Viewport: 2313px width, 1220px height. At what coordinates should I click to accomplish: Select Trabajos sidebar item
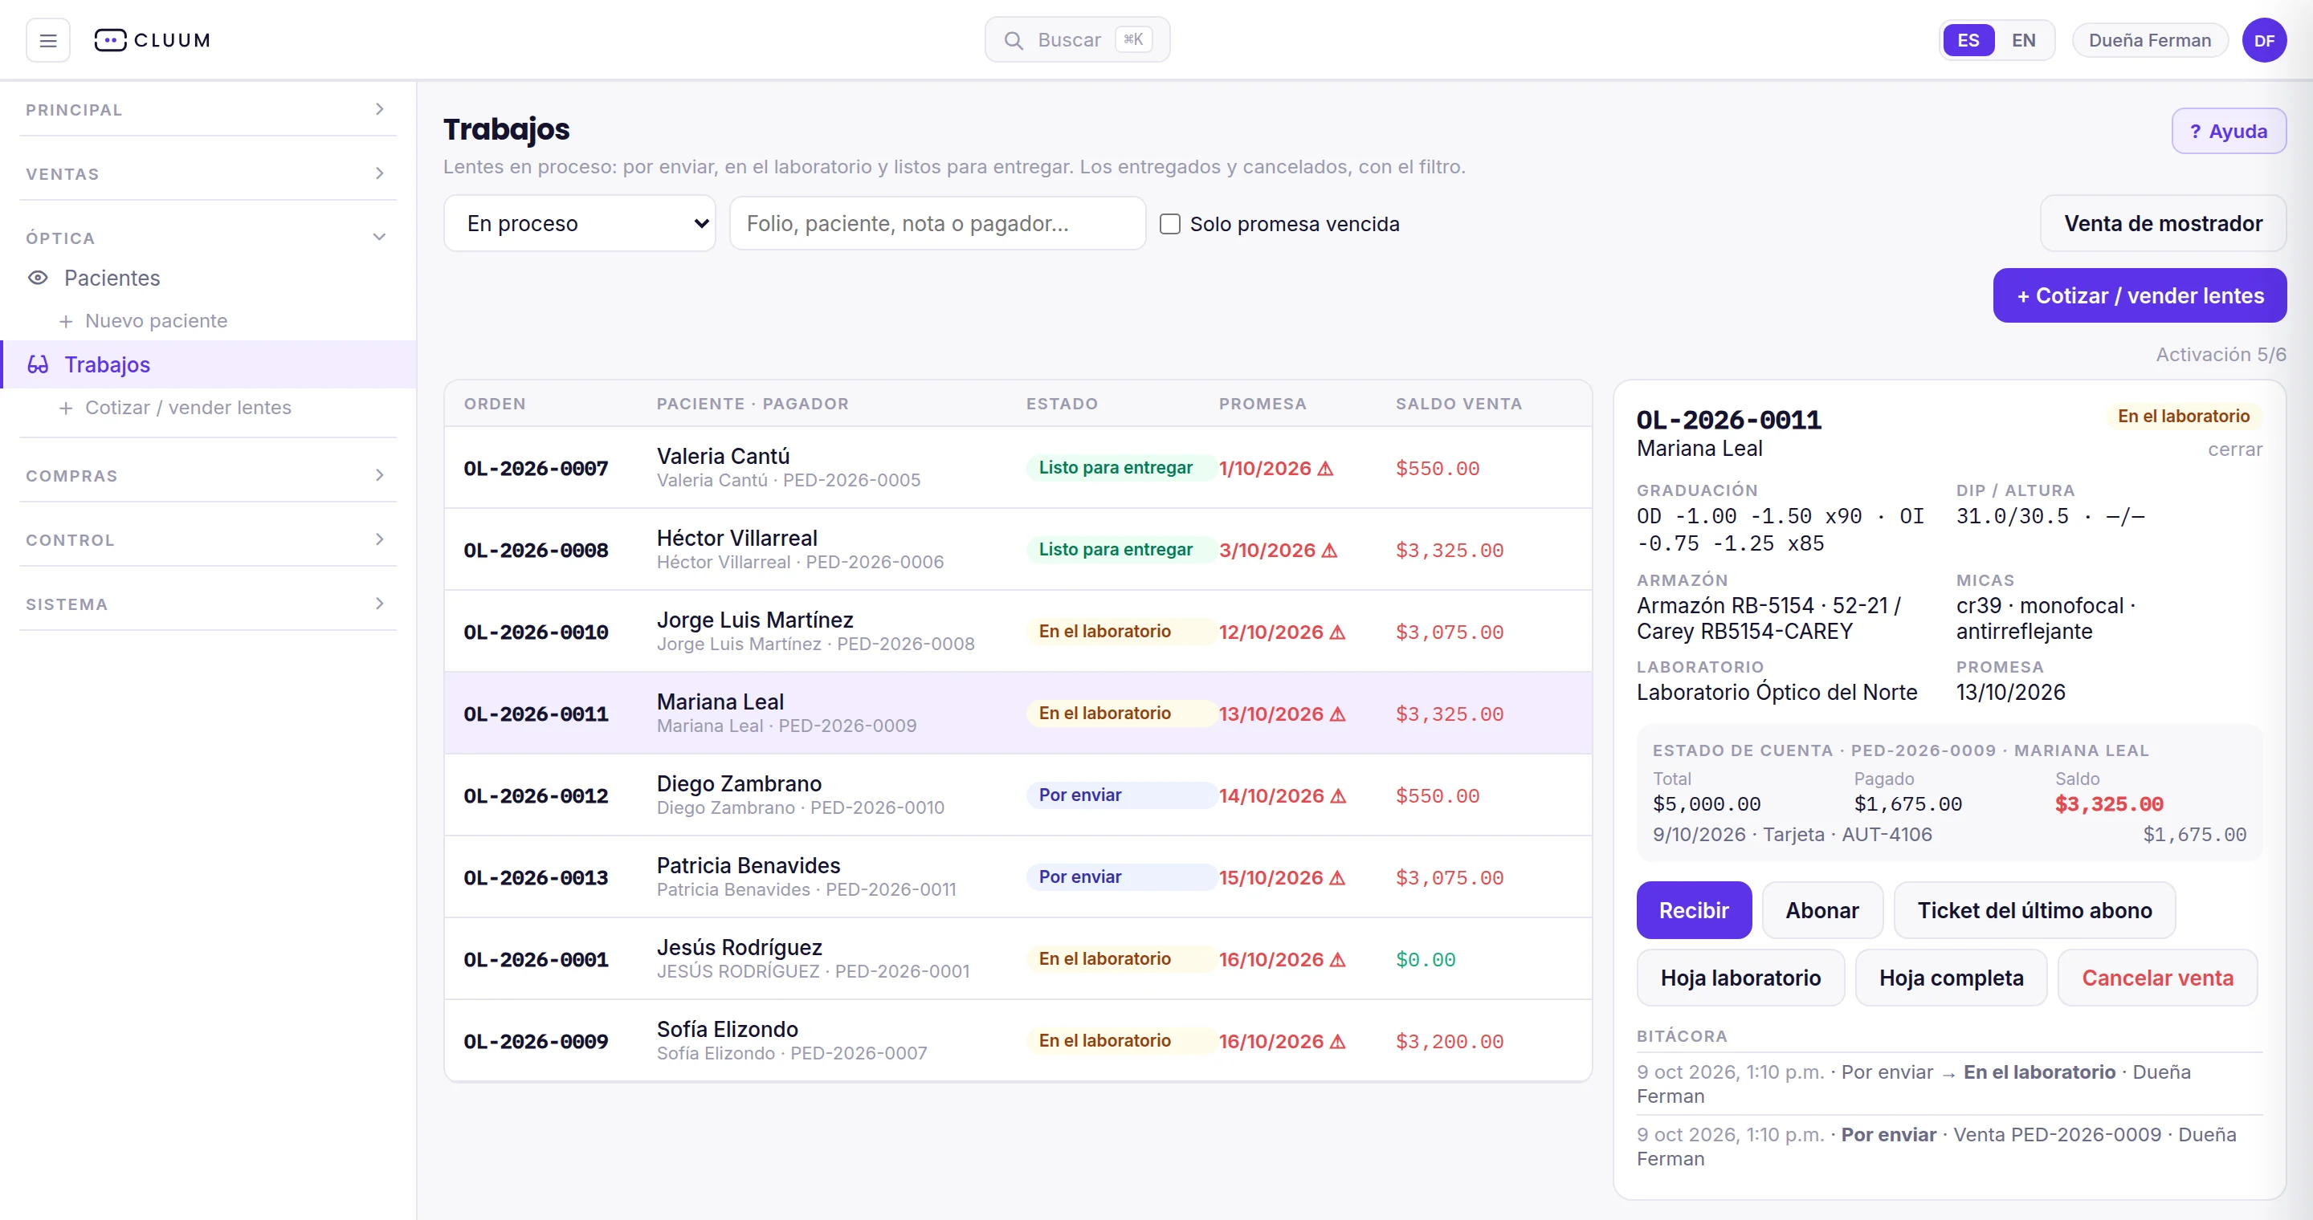(x=207, y=364)
